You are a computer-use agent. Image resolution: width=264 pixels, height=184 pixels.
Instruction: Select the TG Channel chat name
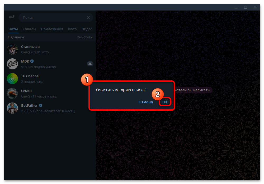point(30,76)
